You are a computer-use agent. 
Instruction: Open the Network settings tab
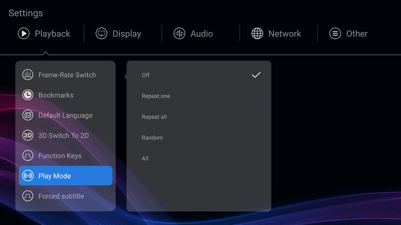pyautogui.click(x=276, y=33)
